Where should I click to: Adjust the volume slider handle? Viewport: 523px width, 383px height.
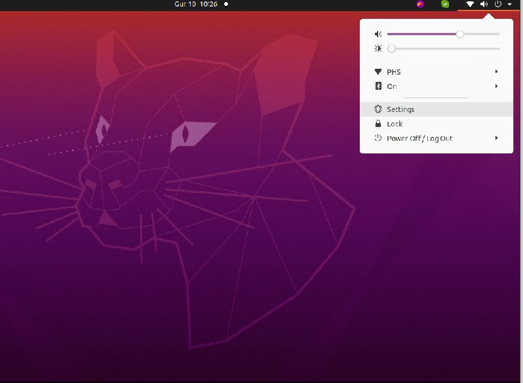point(459,34)
